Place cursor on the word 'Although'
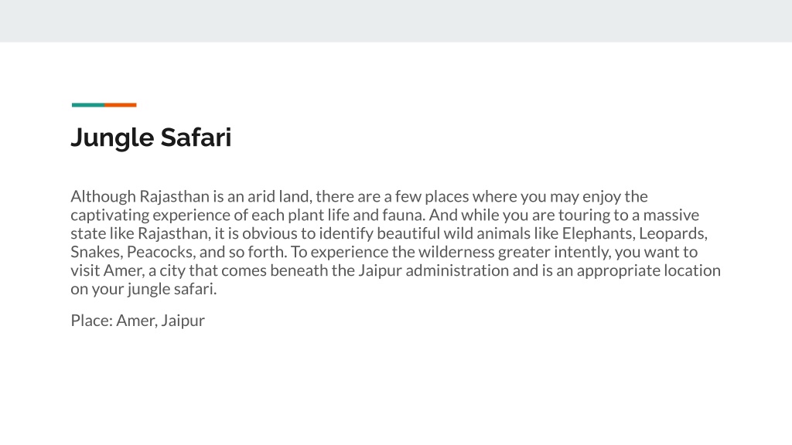 tap(103, 196)
